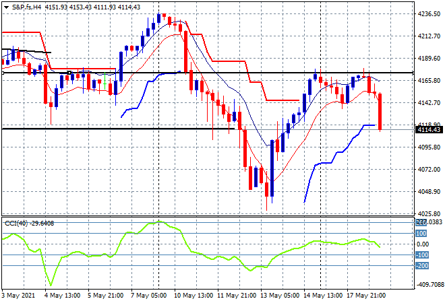Click the CCI 100 level label
Viewport: 445px width, 303px height.
[421, 234]
